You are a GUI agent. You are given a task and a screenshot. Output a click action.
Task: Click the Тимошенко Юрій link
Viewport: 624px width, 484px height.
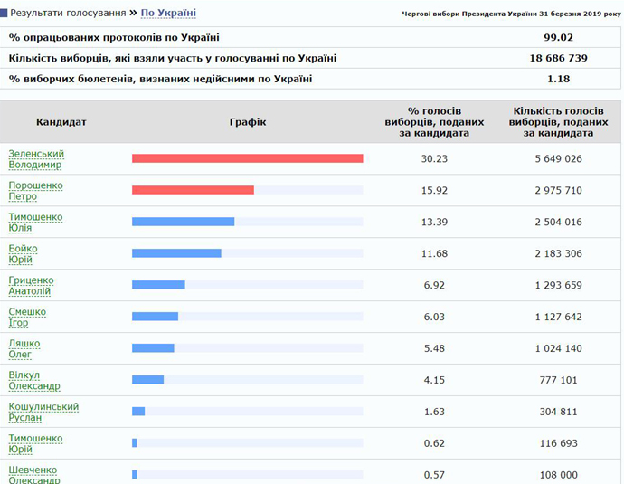pyautogui.click(x=36, y=444)
